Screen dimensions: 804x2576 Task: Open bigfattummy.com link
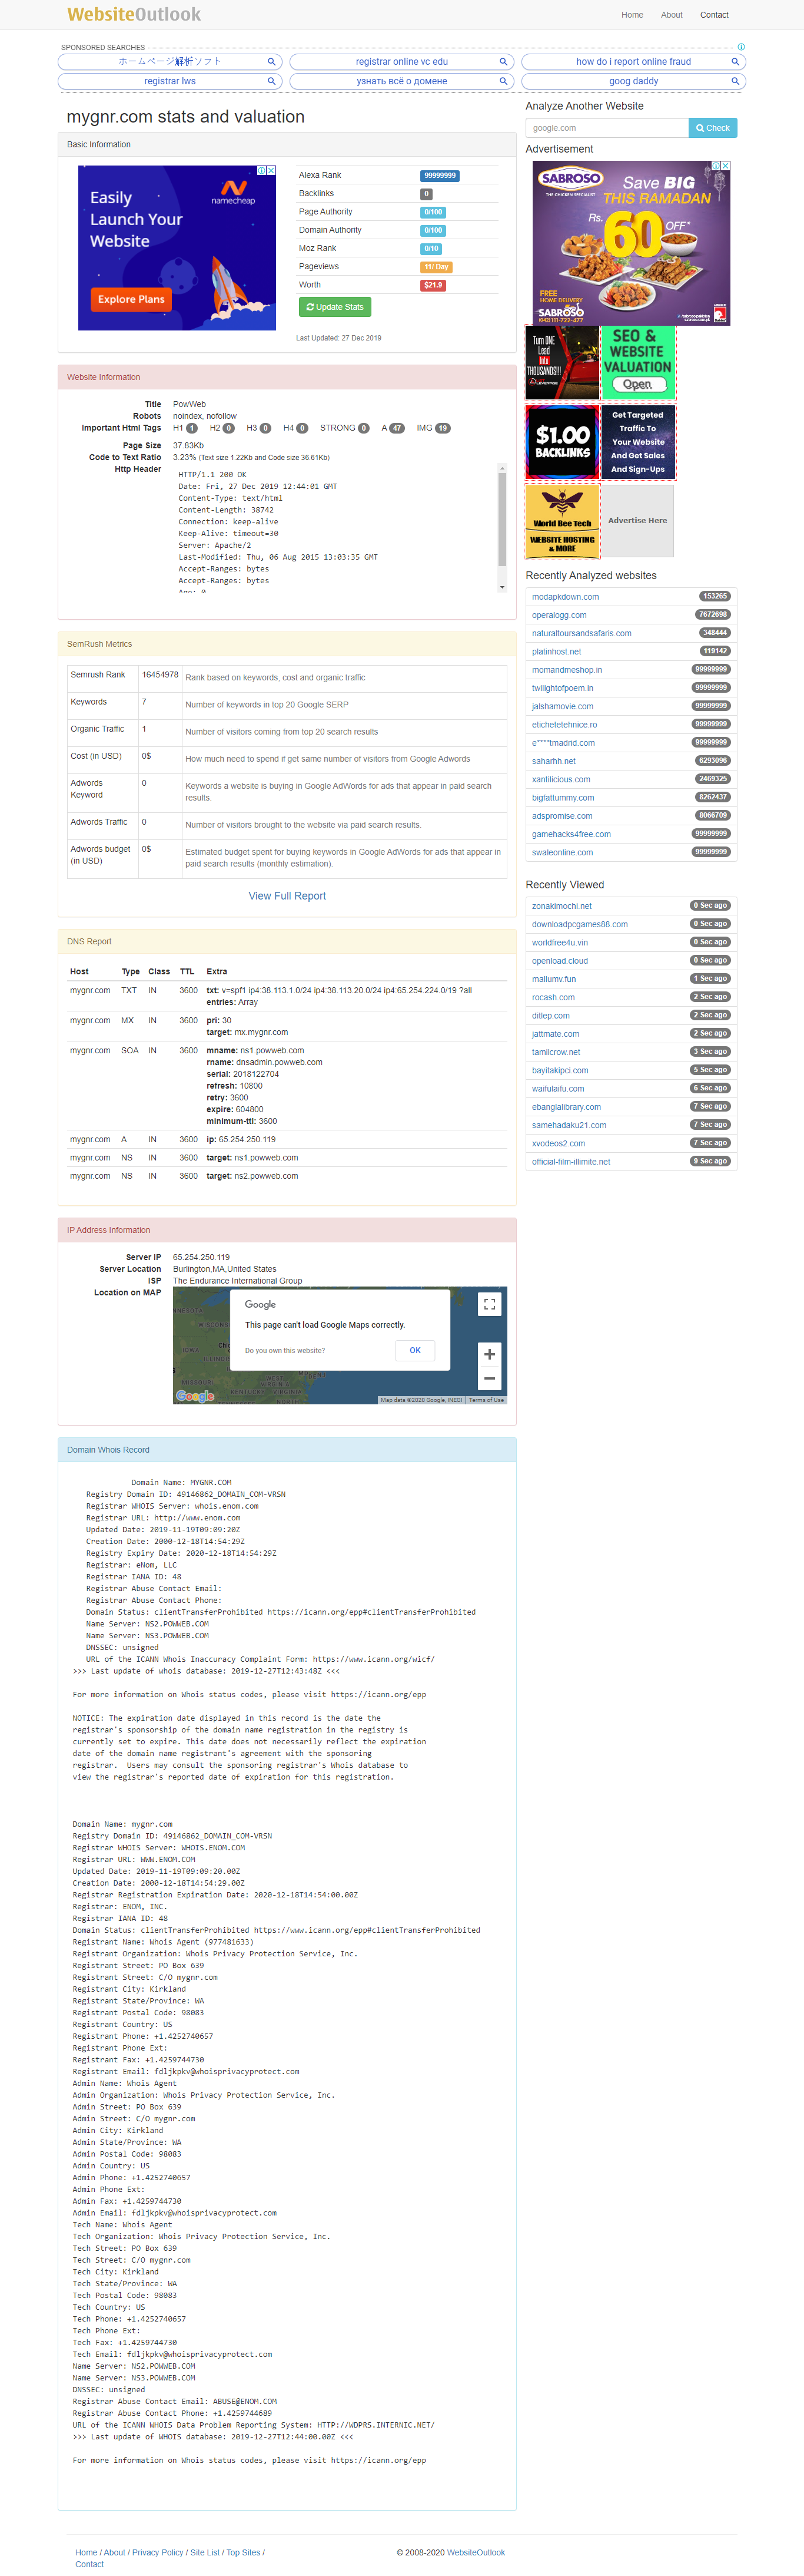pyautogui.click(x=562, y=798)
